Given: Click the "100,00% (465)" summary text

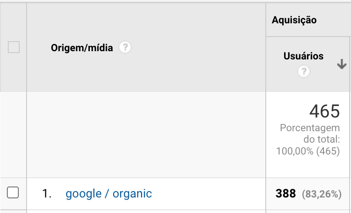Looking at the screenshot, I should click(x=308, y=151).
